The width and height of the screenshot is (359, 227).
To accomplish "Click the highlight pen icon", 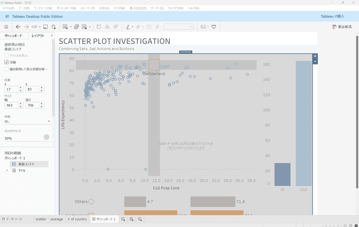I will [x=128, y=27].
